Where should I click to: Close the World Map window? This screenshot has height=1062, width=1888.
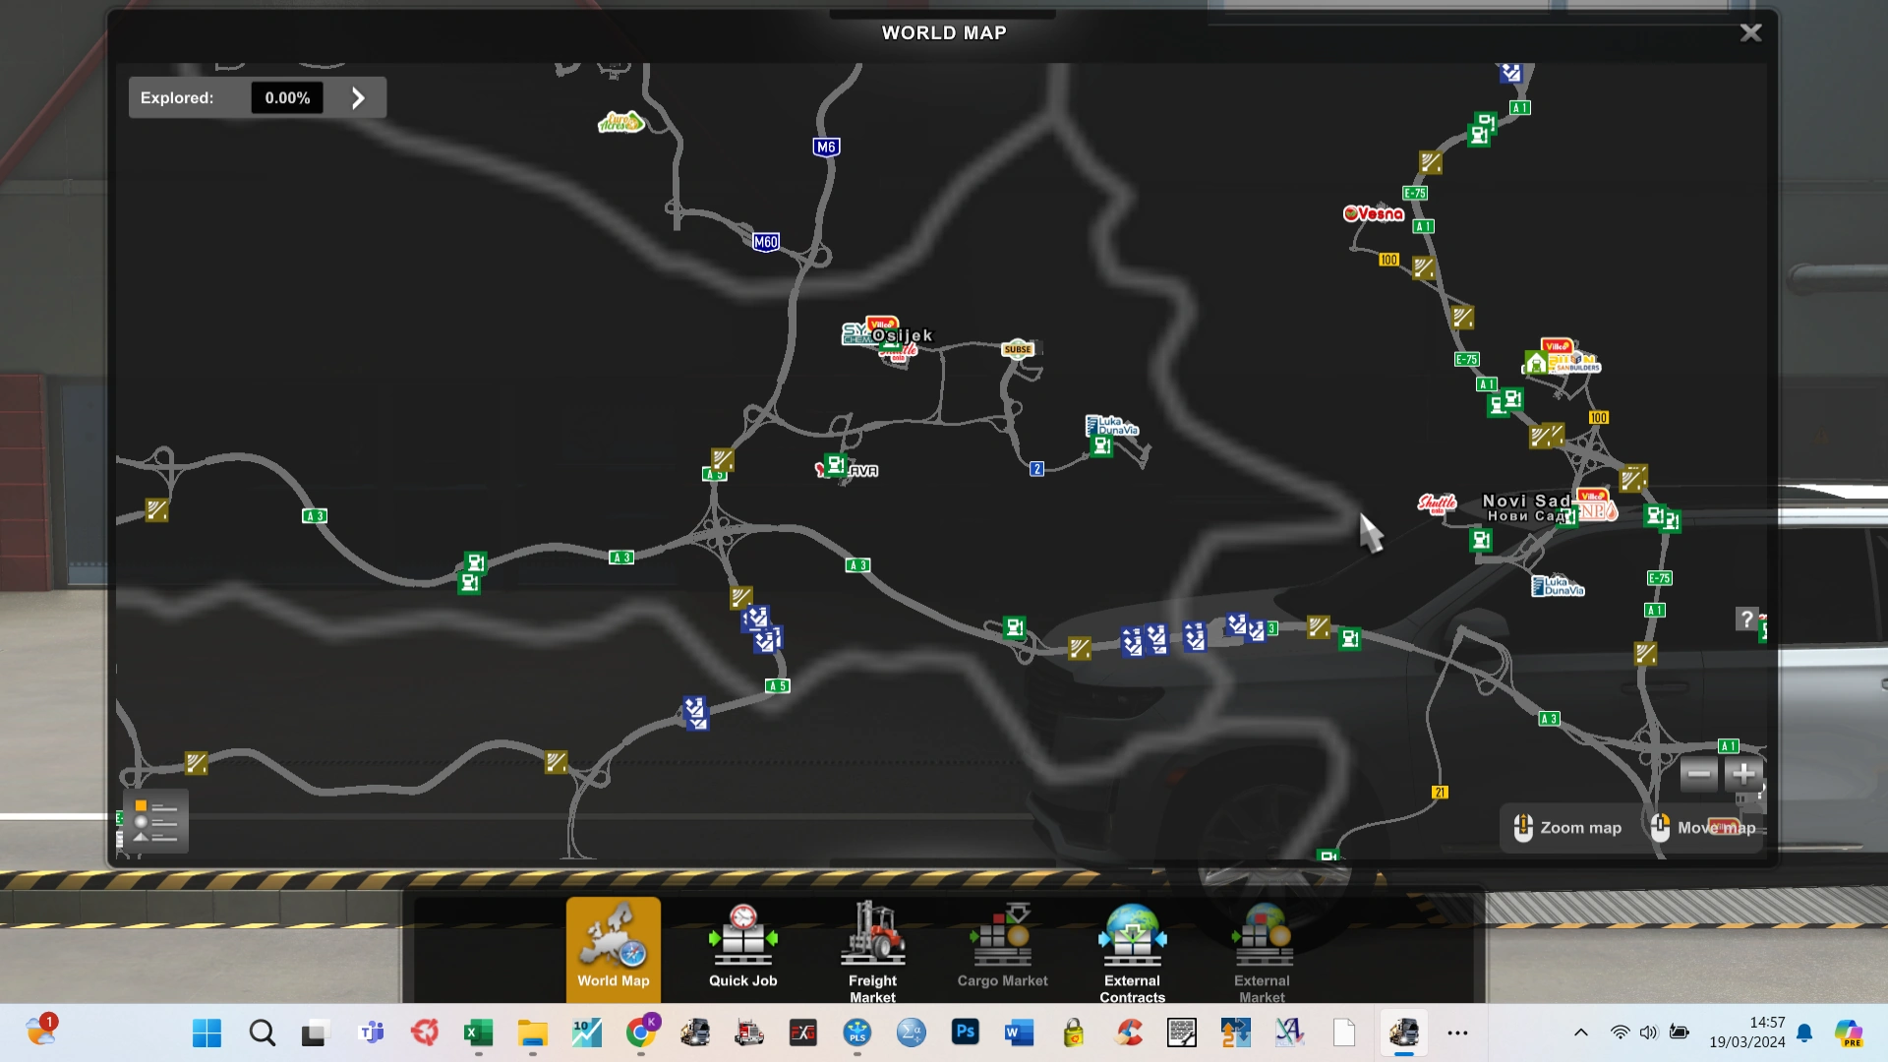[x=1750, y=33]
